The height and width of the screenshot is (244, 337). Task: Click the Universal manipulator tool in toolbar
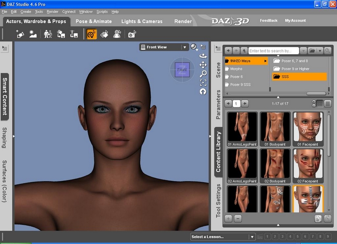point(92,34)
